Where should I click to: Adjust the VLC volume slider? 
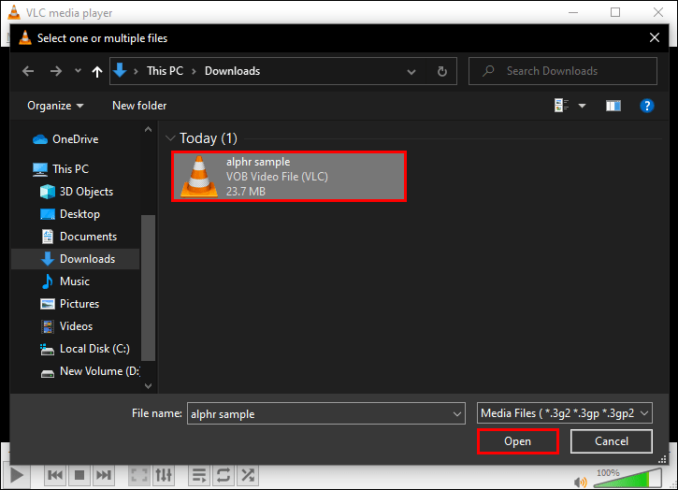click(628, 478)
